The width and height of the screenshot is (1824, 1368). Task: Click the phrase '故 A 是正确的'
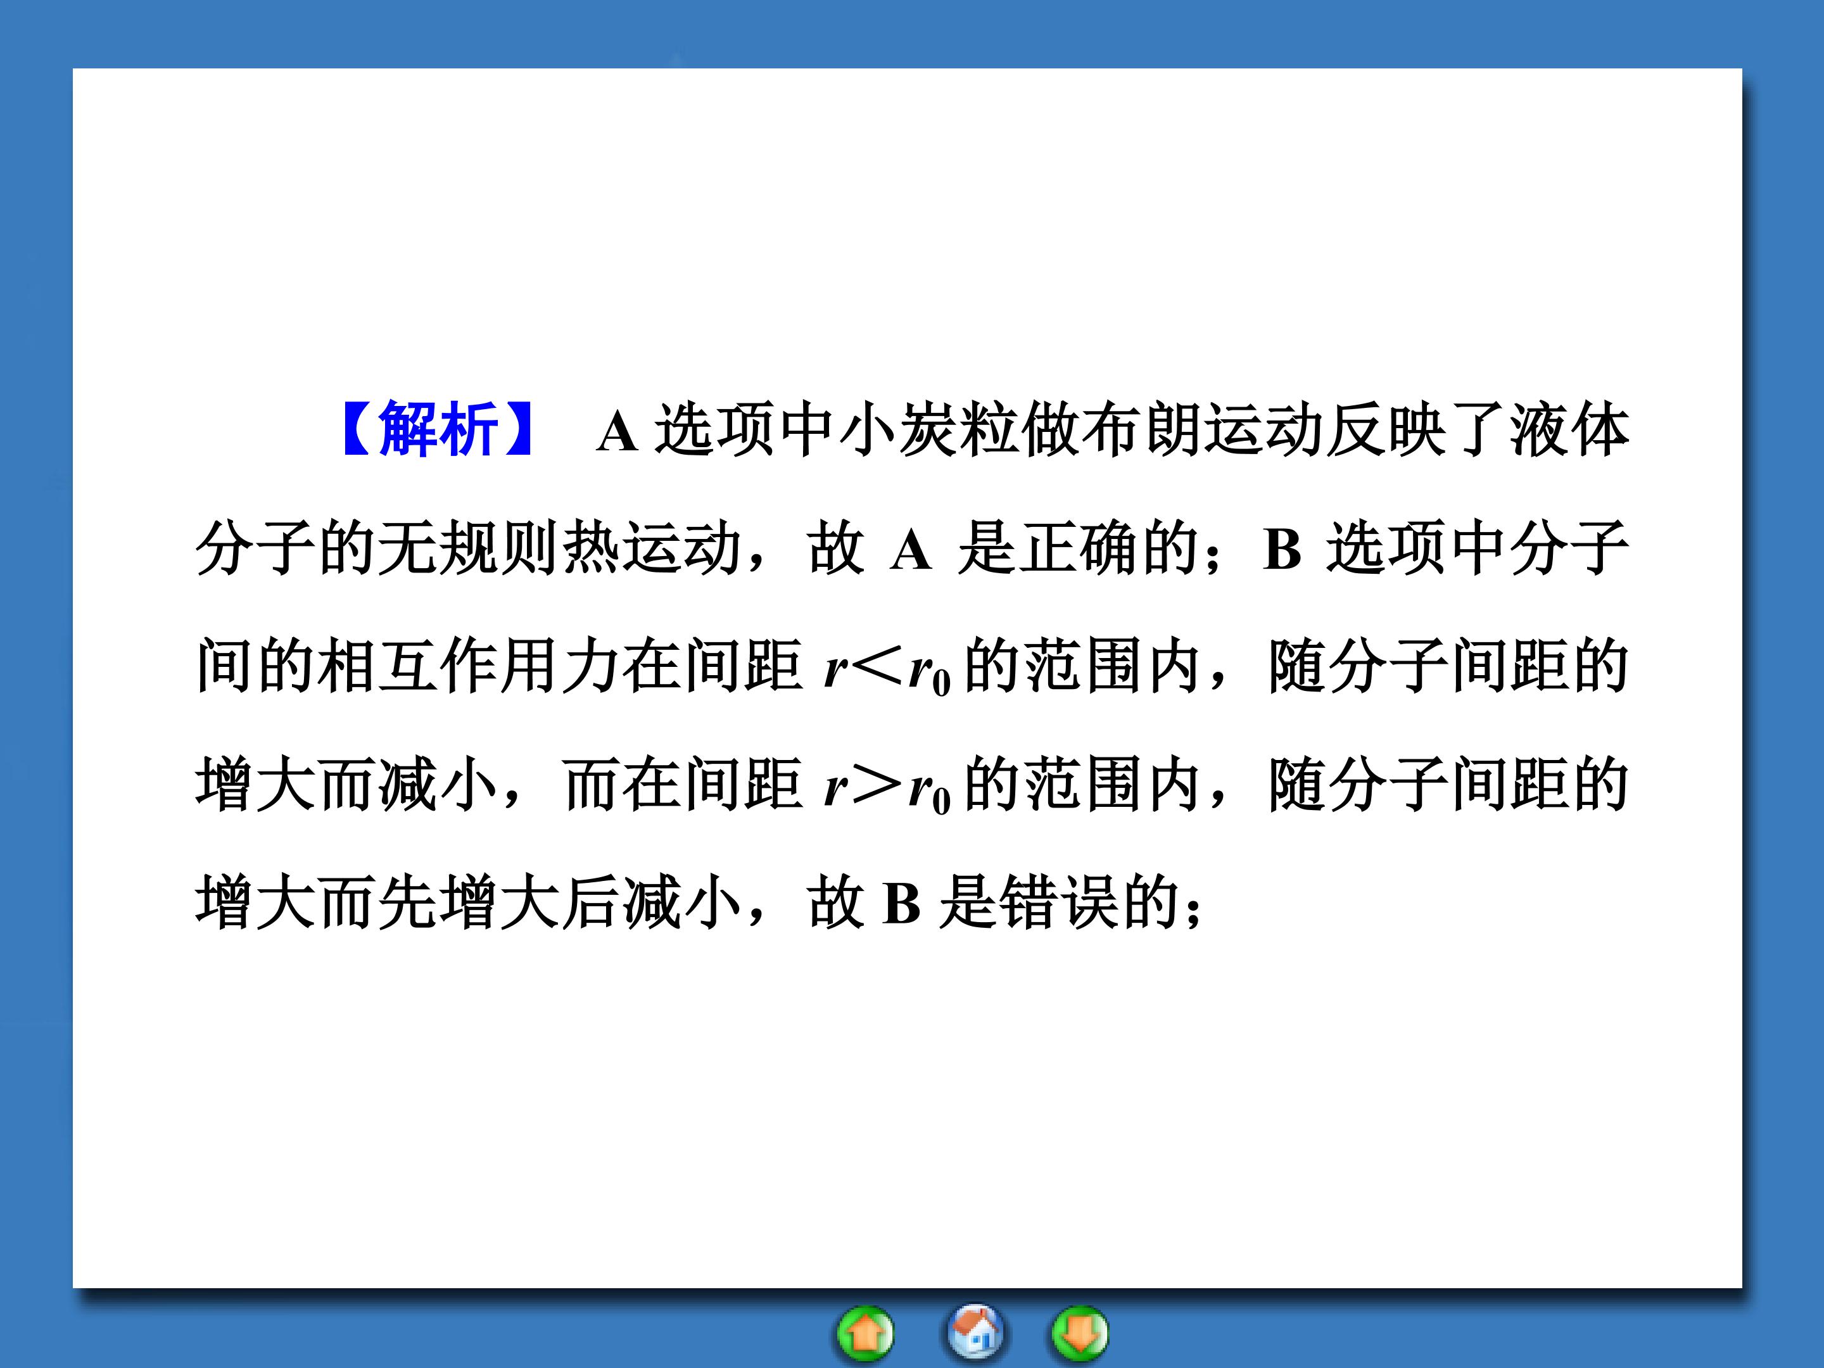(x=1003, y=548)
